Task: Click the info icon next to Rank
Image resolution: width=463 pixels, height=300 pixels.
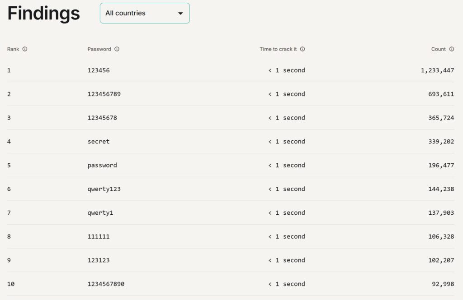Action: pyautogui.click(x=25, y=49)
